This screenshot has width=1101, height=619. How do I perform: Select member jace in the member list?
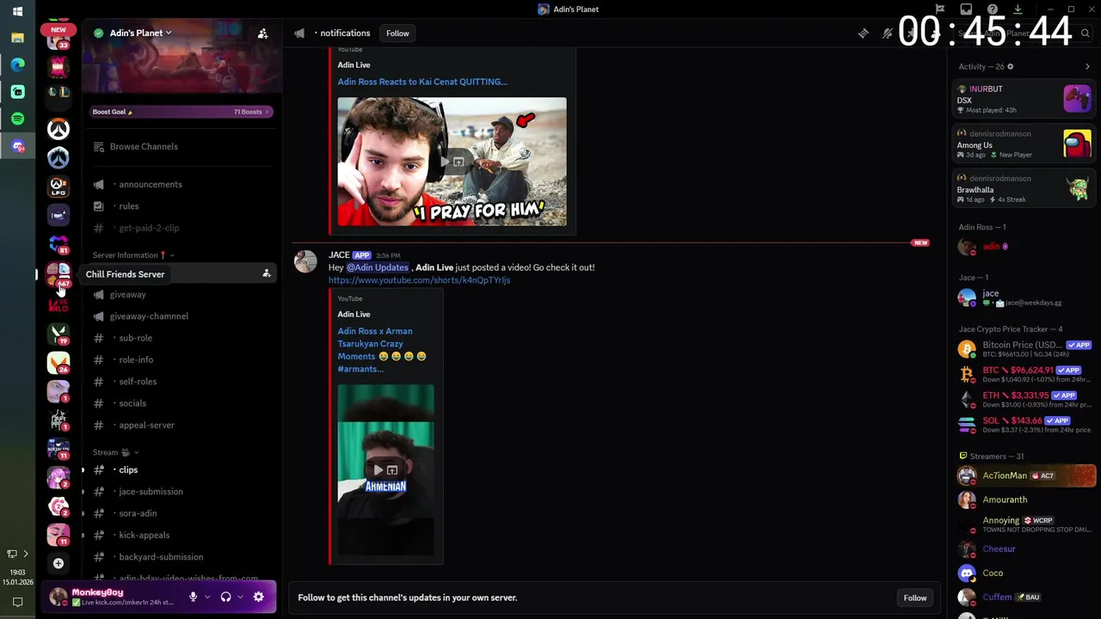tap(1024, 297)
